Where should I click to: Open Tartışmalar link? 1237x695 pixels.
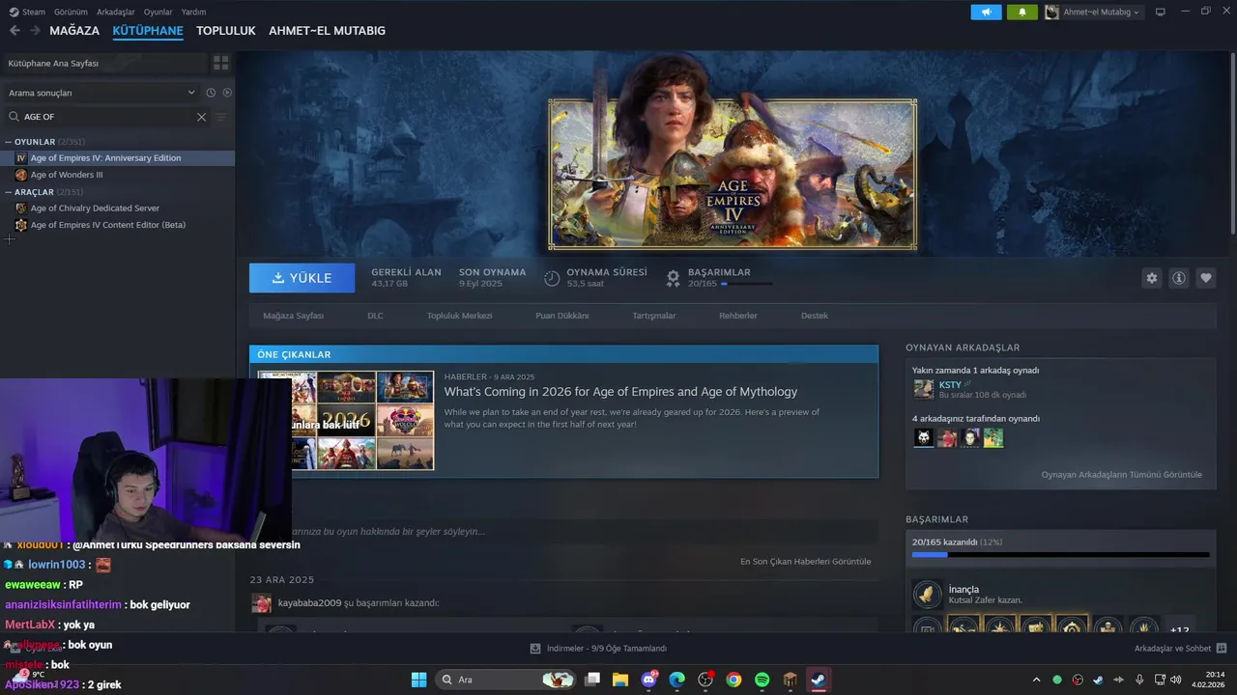click(654, 316)
